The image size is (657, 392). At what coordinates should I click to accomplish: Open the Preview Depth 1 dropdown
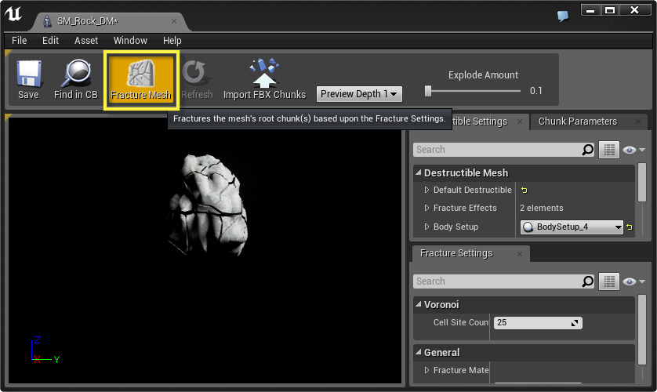point(359,94)
